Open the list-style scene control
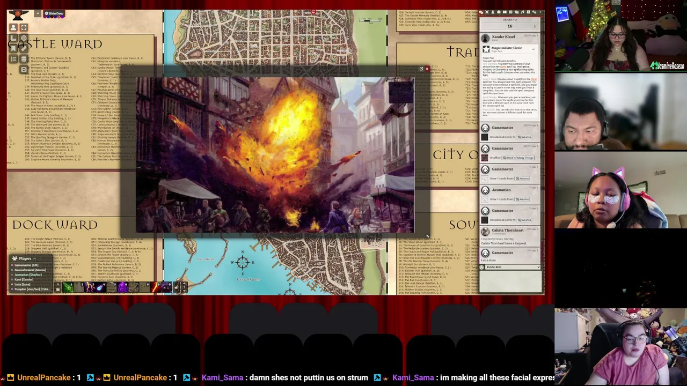Screen dimensions: 687x386 click(13, 59)
